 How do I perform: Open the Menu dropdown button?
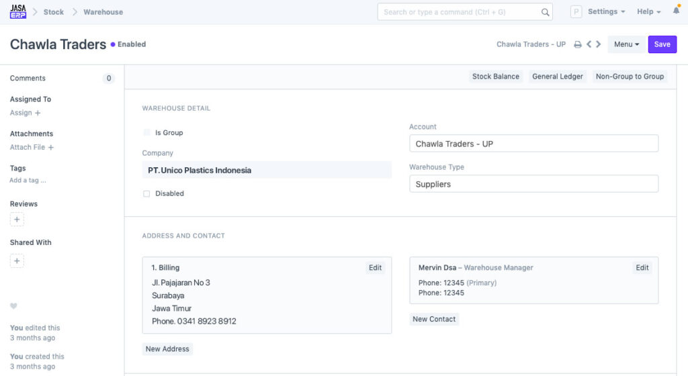[x=626, y=44]
